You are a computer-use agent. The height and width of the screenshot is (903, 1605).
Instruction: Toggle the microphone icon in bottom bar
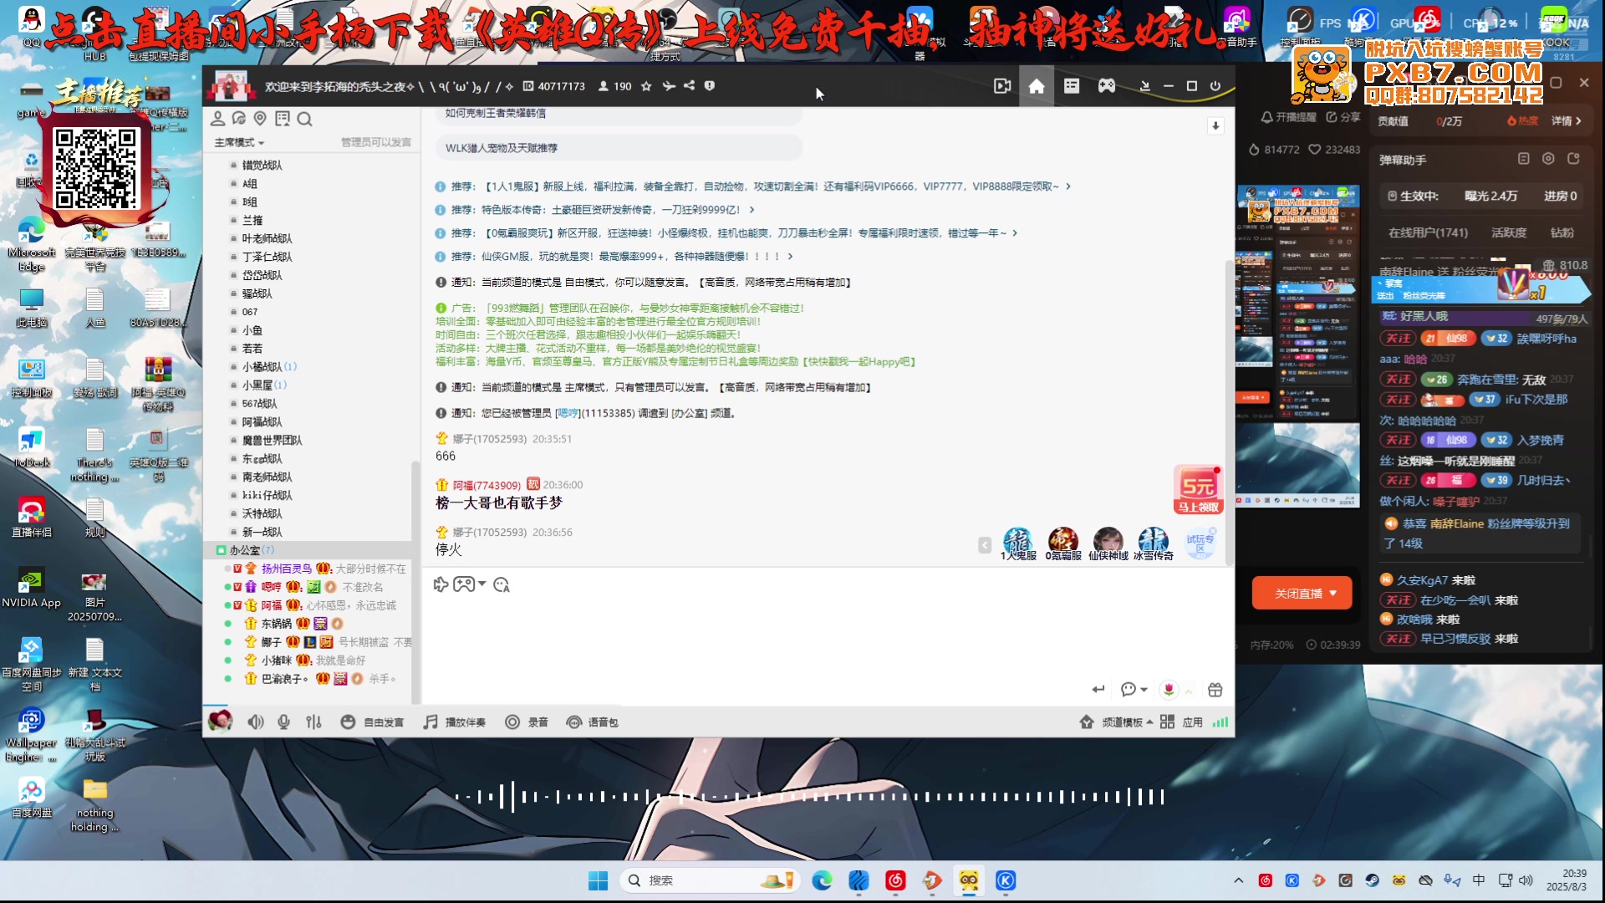click(x=284, y=722)
